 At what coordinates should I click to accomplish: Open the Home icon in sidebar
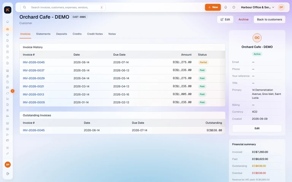pyautogui.click(x=8, y=22)
